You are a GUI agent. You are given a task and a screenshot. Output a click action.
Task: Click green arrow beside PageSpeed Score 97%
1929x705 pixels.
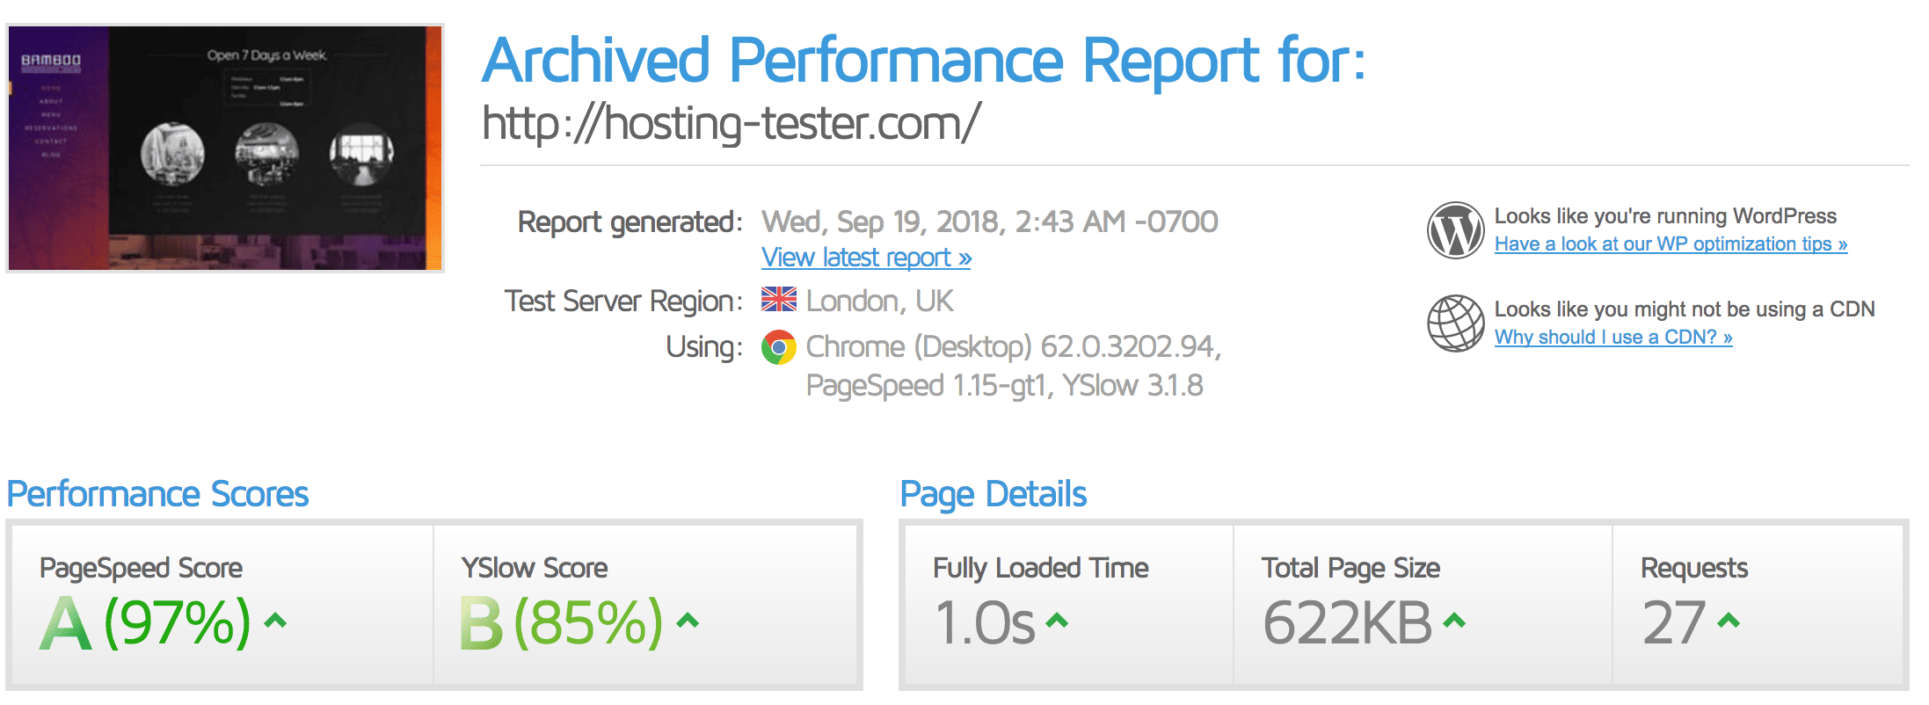(x=275, y=621)
